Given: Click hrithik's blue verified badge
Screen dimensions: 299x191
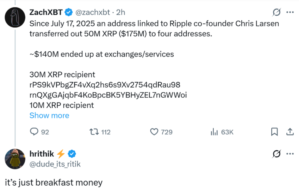Looking at the screenshot, I should (x=72, y=154).
